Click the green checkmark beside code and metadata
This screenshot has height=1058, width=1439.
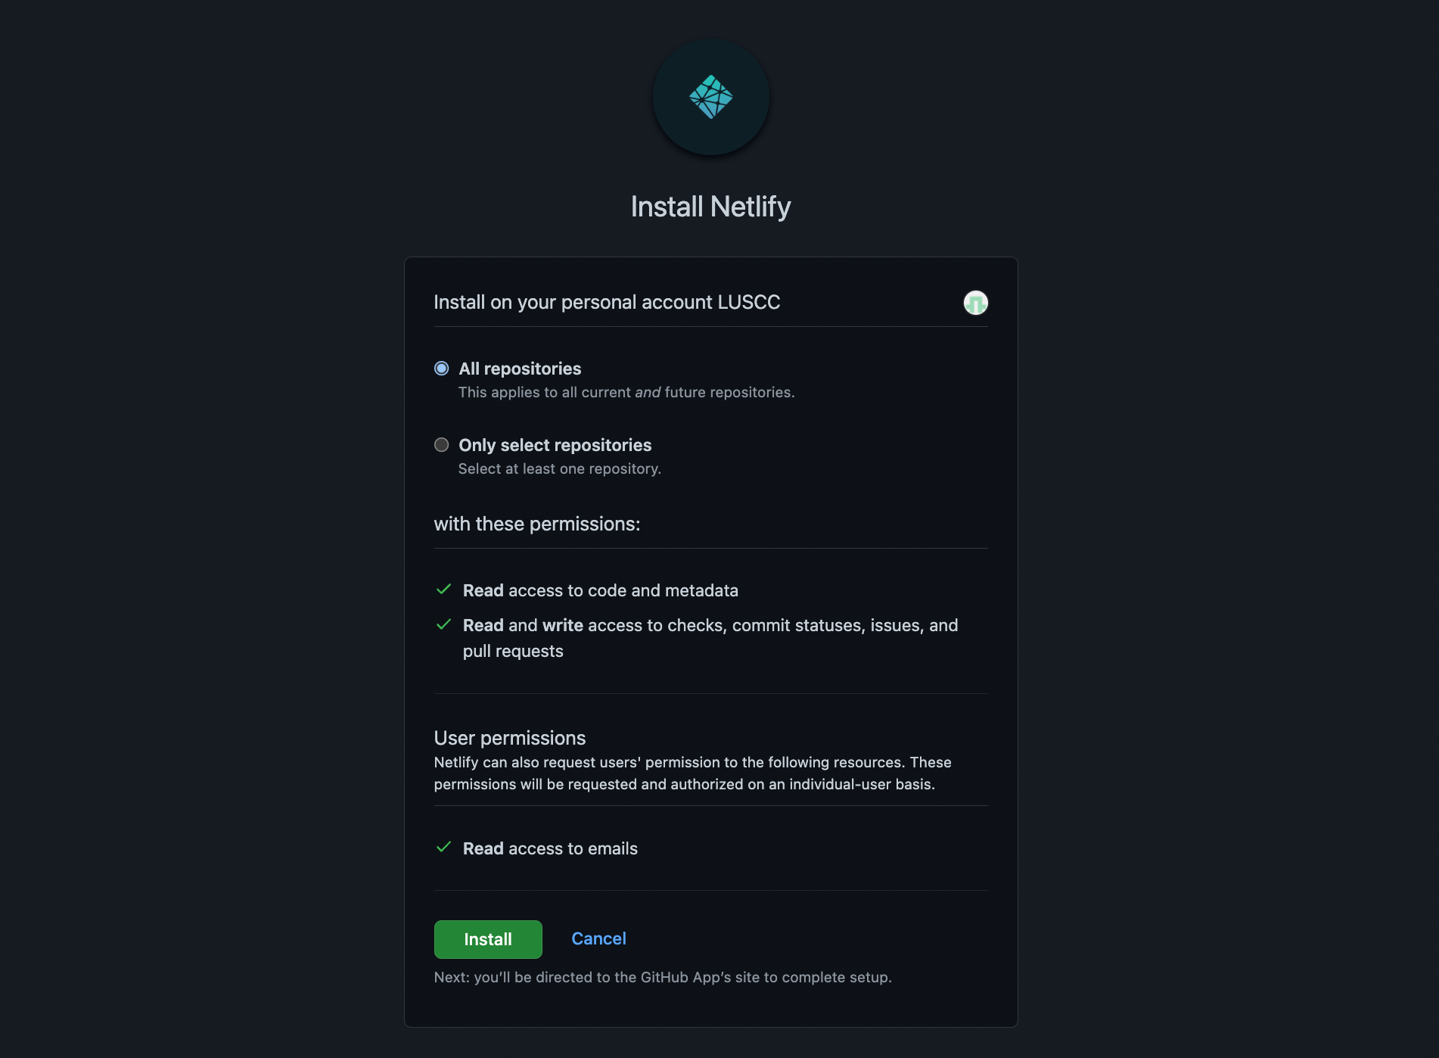tap(444, 590)
